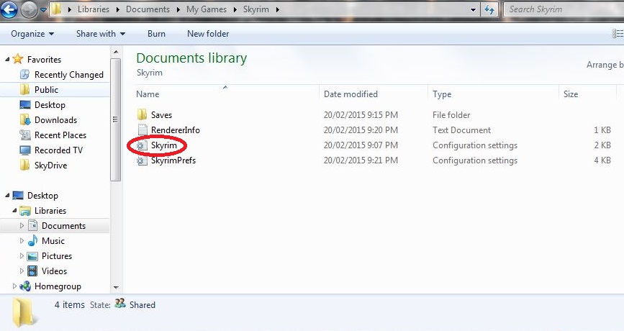Click the change view icon

tap(618, 34)
